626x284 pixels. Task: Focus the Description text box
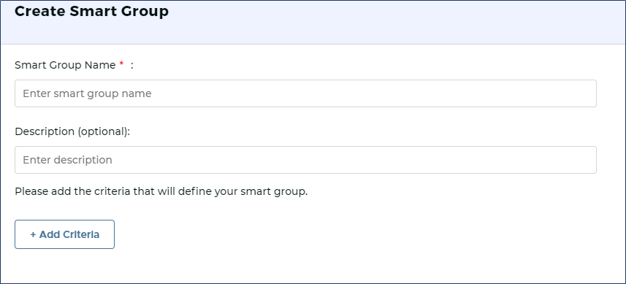(305, 160)
